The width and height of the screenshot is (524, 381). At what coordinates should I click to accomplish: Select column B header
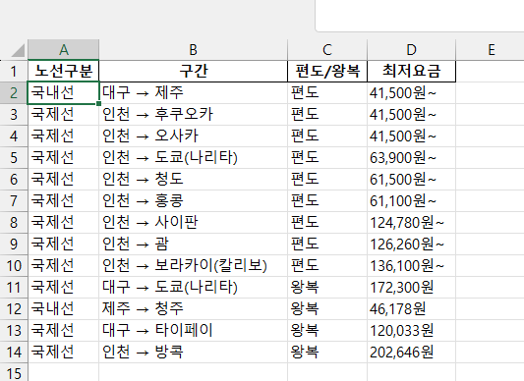click(193, 50)
